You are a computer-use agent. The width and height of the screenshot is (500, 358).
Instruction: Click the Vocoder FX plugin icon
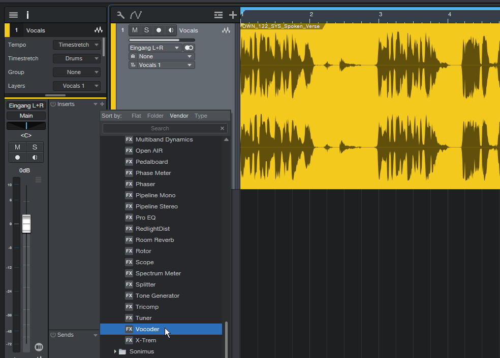(129, 329)
